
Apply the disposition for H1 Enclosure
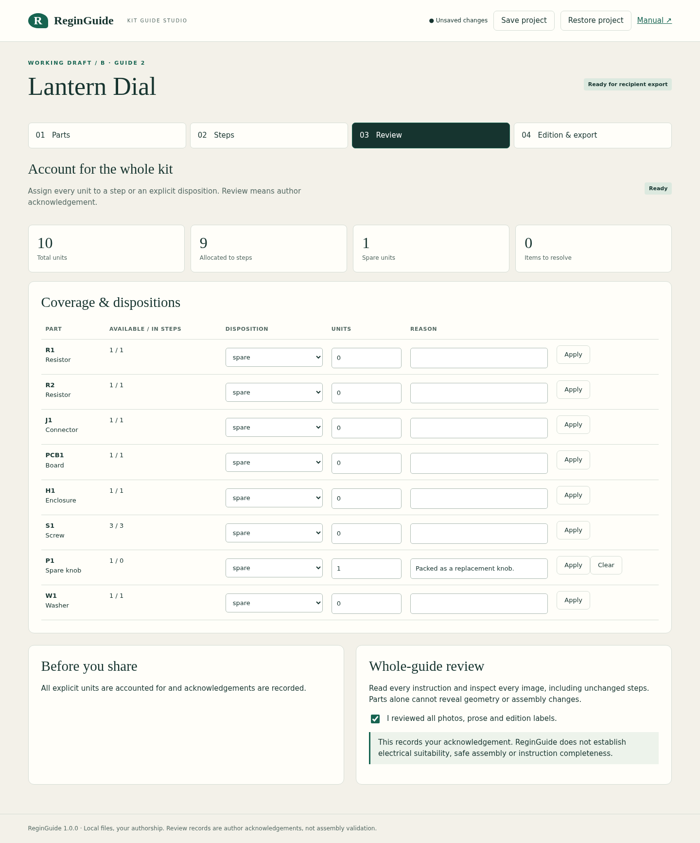[573, 495]
